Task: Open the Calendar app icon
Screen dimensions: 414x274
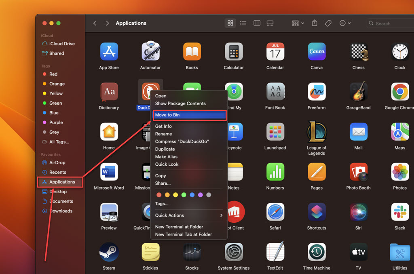Action: (x=275, y=51)
